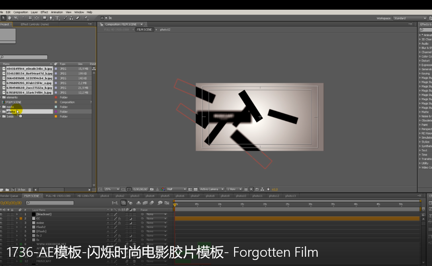Open the Effect menu
Viewport: 432px width, 266px height.
coord(44,12)
